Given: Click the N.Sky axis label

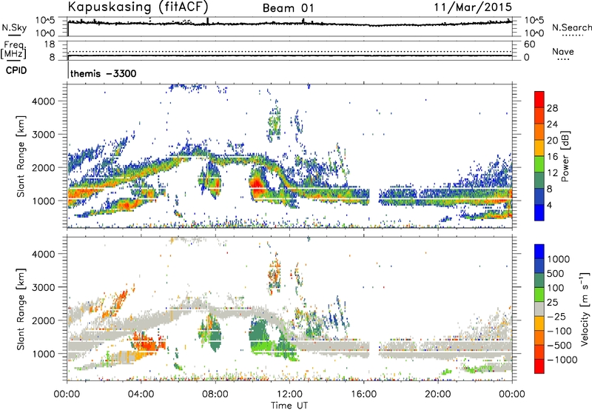Looking at the screenshot, I should pos(14,27).
